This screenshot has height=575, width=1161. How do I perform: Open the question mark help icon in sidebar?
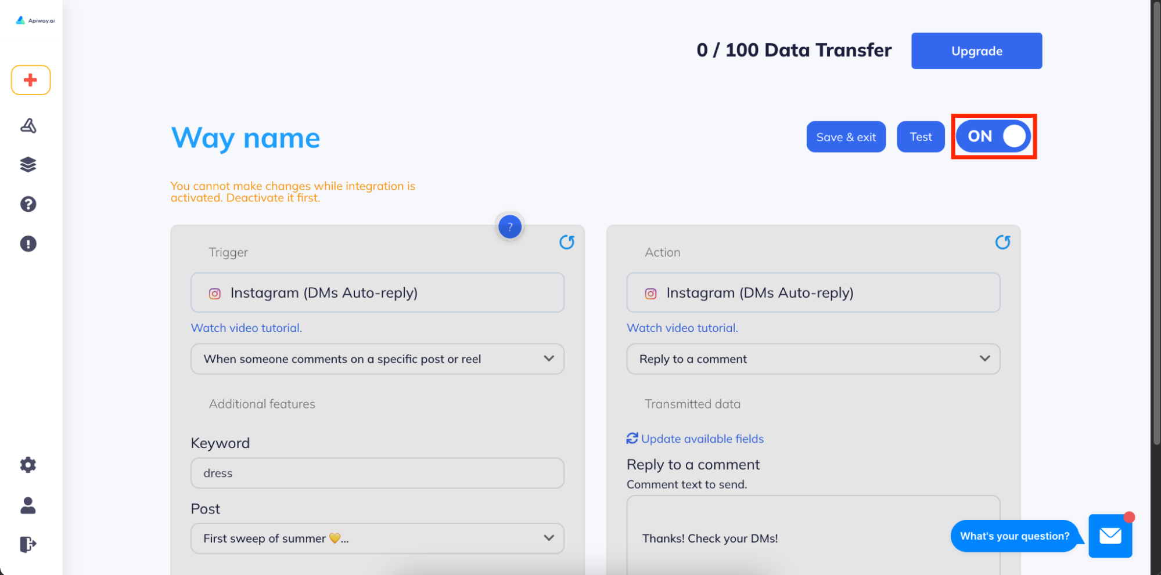(x=28, y=204)
